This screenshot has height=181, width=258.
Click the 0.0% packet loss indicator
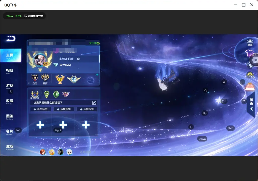click(x=18, y=16)
